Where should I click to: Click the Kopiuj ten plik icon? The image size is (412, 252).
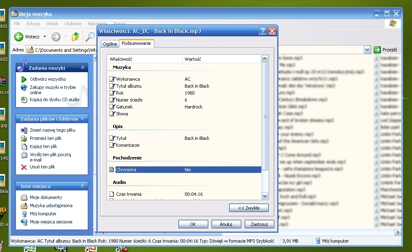coord(24,146)
